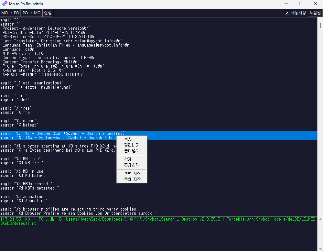Click the line 'msgid "%d MBRs tested."'
Screen dimensions: 323x251
26,184
